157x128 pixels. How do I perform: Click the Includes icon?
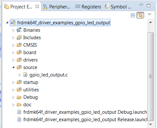click(19, 38)
